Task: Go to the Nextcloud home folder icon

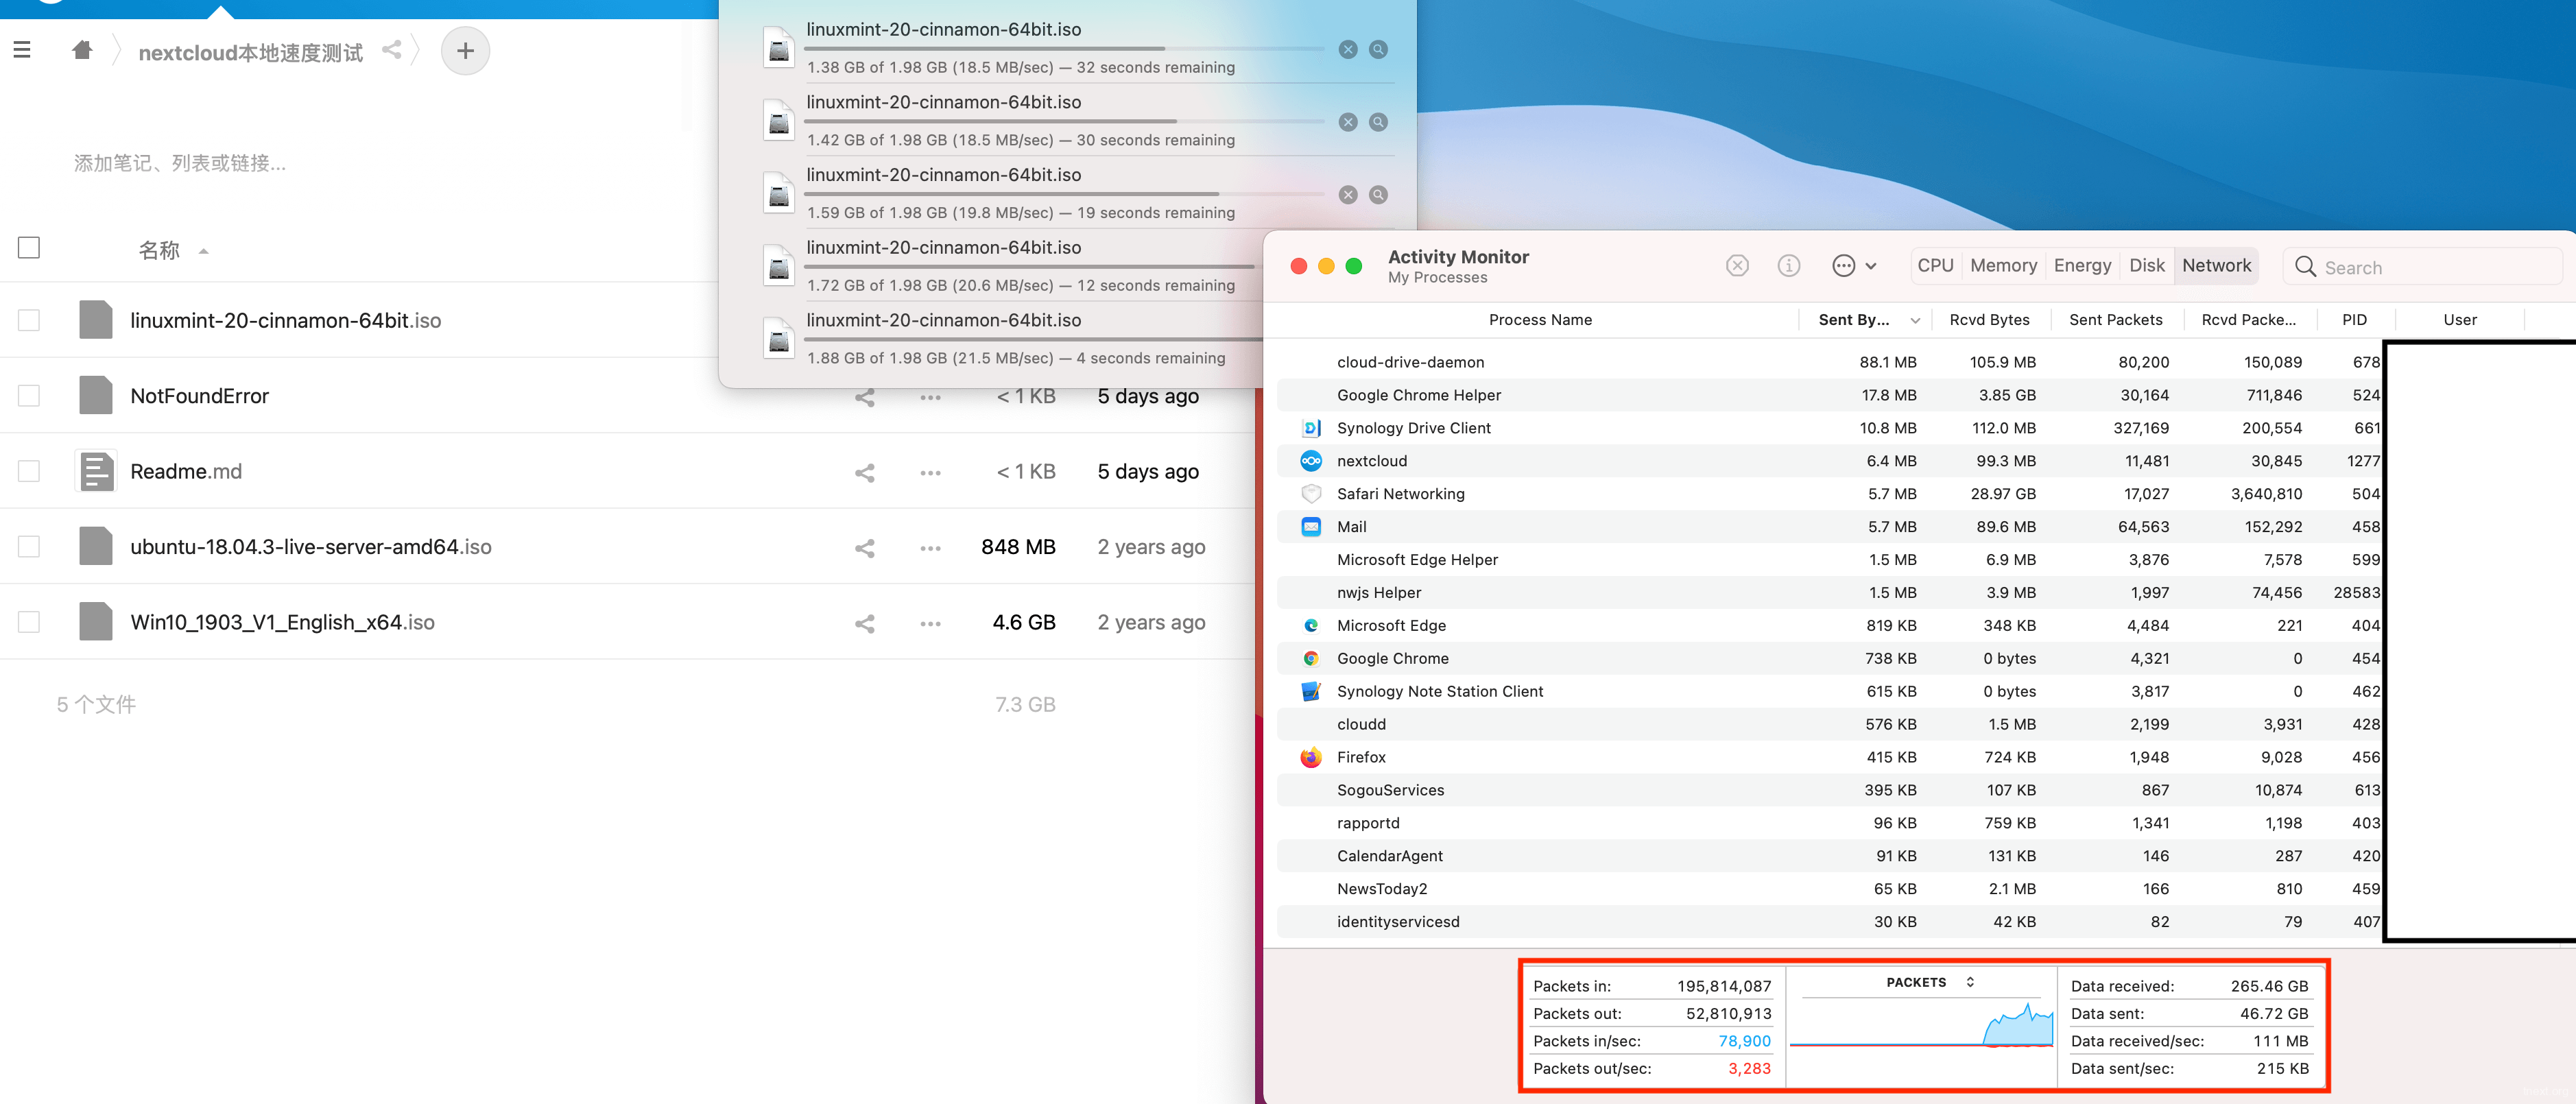Action: 82,50
